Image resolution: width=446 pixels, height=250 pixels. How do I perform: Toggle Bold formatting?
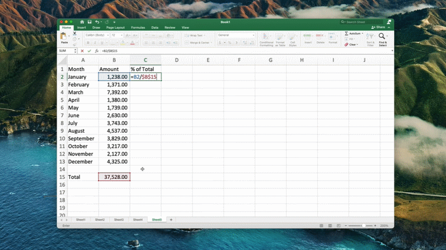click(88, 43)
